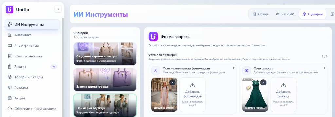Click the 2 / 9 photo counter
Screen dimensions: 335x117
325,56
